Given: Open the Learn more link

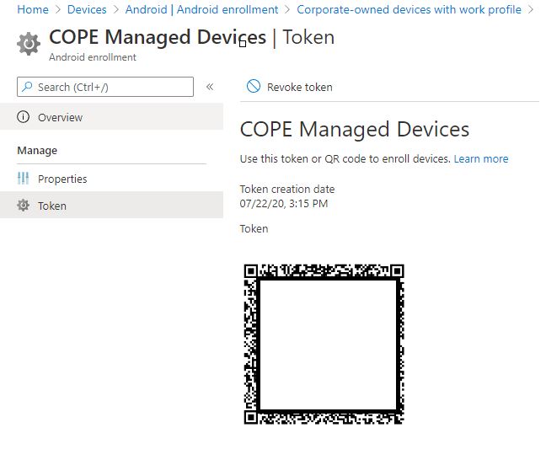Looking at the screenshot, I should coord(481,158).
